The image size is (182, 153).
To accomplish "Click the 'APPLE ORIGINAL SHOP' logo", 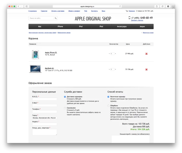I will (93, 19).
